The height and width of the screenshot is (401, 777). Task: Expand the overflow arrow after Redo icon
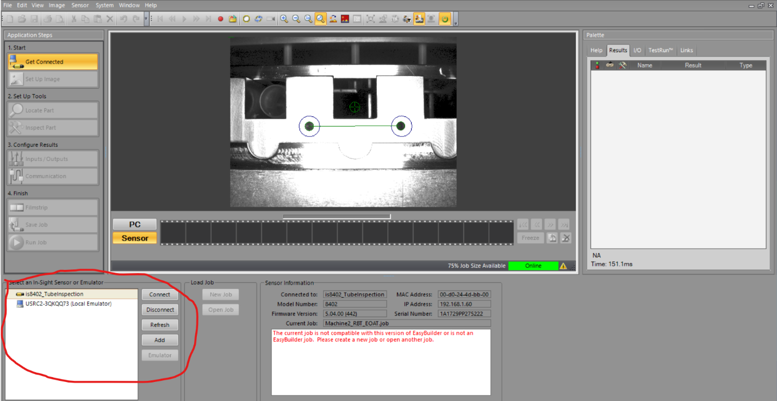coord(146,18)
